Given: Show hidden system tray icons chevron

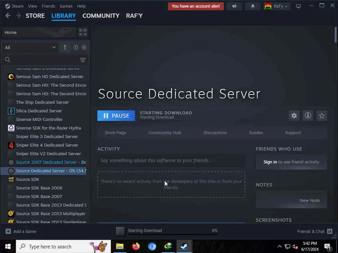Looking at the screenshot, I should (279, 246).
